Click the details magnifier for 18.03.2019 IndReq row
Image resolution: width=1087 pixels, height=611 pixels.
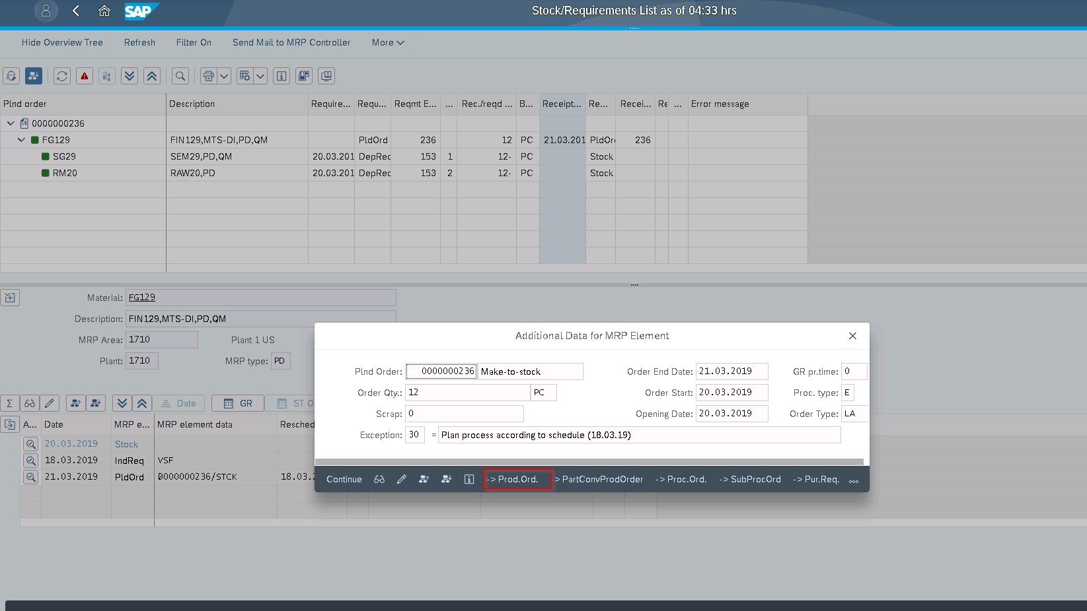[30, 460]
